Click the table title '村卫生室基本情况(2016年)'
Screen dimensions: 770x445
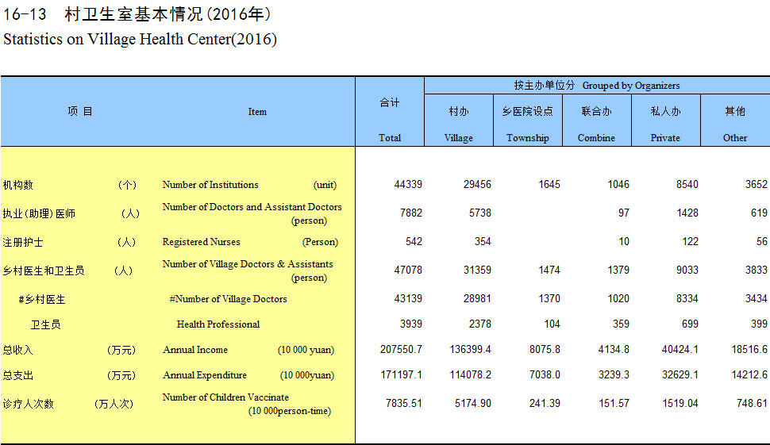coord(167,13)
